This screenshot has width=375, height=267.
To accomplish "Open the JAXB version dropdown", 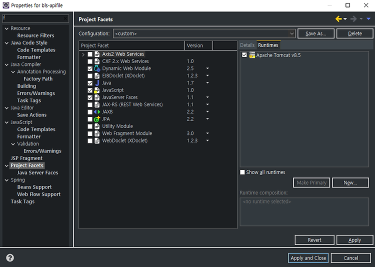I will [x=207, y=111].
